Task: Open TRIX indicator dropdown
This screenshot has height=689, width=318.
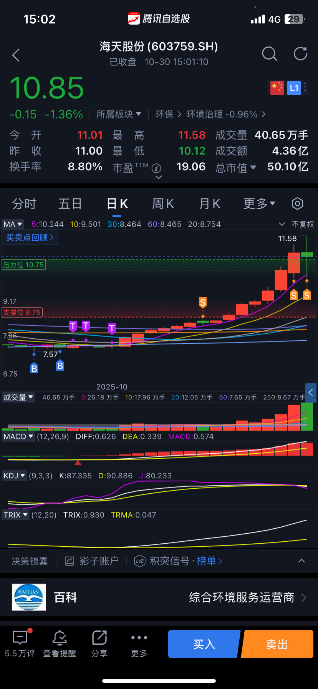Action: tap(15, 515)
